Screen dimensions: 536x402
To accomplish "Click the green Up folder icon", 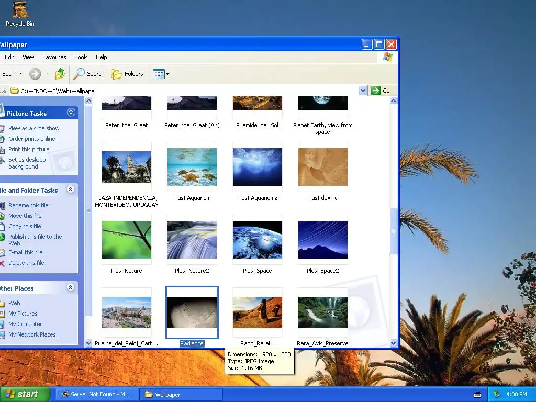I will click(x=60, y=74).
